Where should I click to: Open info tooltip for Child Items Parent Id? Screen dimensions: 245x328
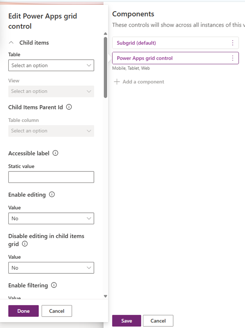(69, 107)
